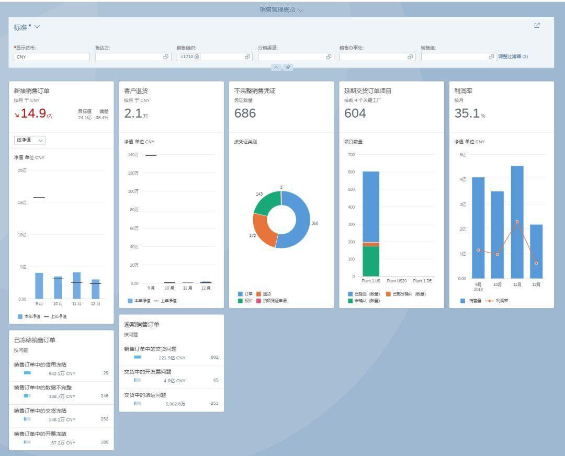
Task: Open value help for 销售办事处 field
Action: click(x=410, y=57)
